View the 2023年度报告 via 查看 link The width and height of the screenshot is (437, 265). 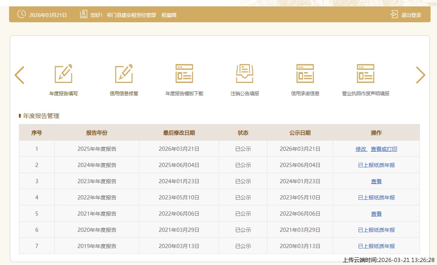[376, 181]
